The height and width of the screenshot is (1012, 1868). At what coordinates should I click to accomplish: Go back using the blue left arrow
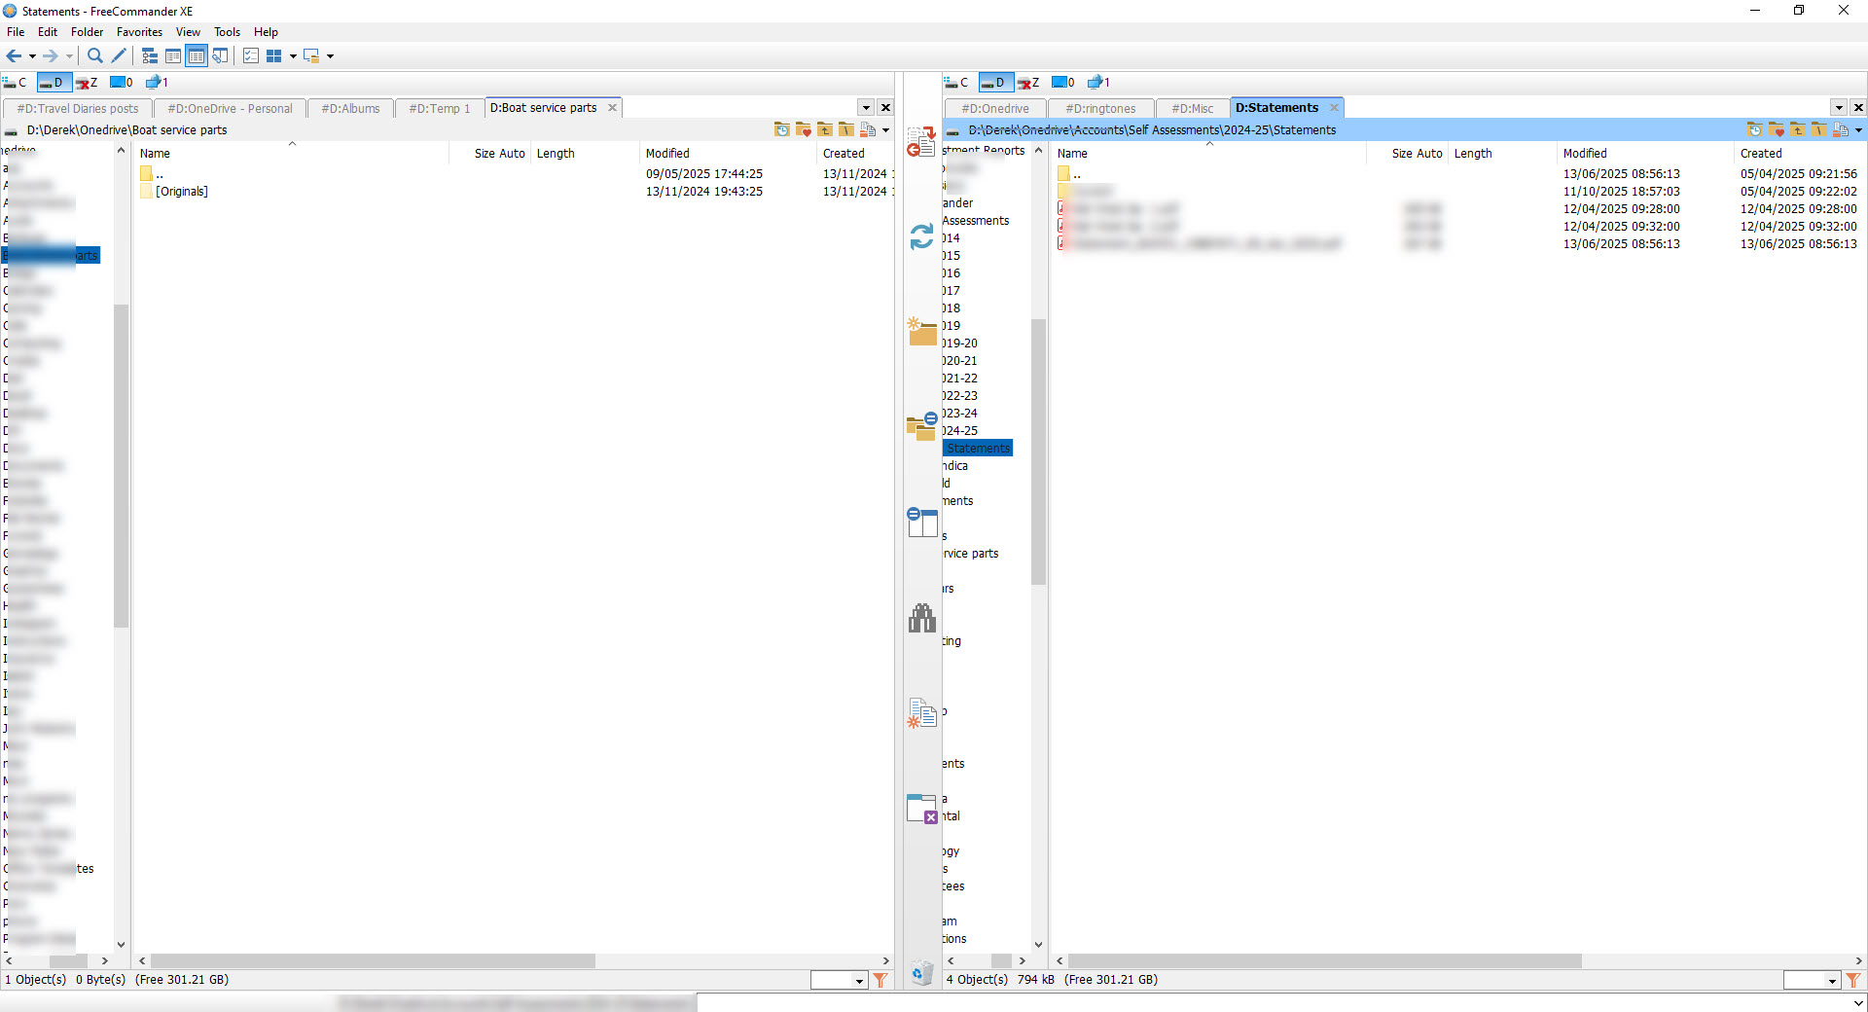14,56
